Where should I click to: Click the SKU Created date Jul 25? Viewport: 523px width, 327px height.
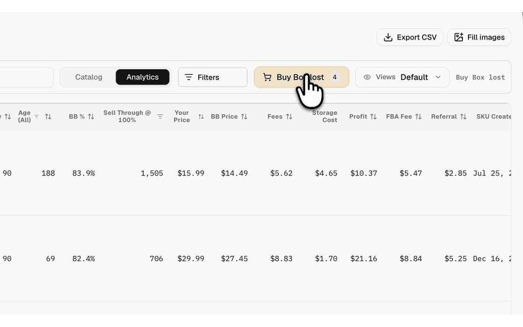492,173
